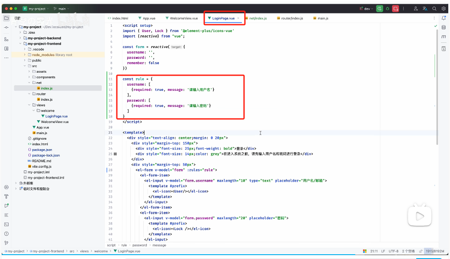Image resolution: width=450 pixels, height=259 pixels.
Task: Switch to the WelcomeView.vue tab
Action: point(182,18)
